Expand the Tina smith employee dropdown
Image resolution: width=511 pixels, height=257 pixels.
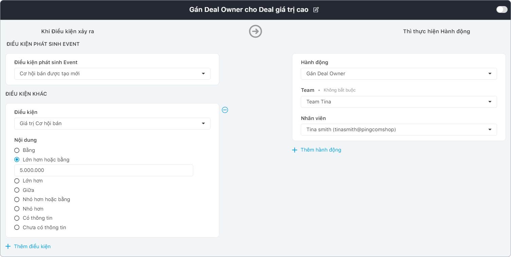pyautogui.click(x=399, y=130)
